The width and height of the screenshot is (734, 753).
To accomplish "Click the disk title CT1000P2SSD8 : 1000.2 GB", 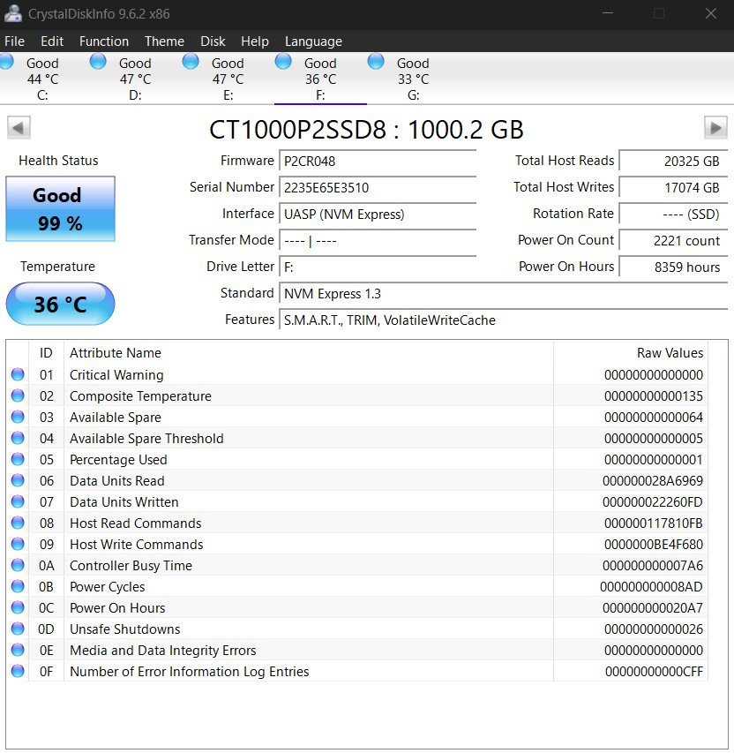I will pyautogui.click(x=366, y=129).
